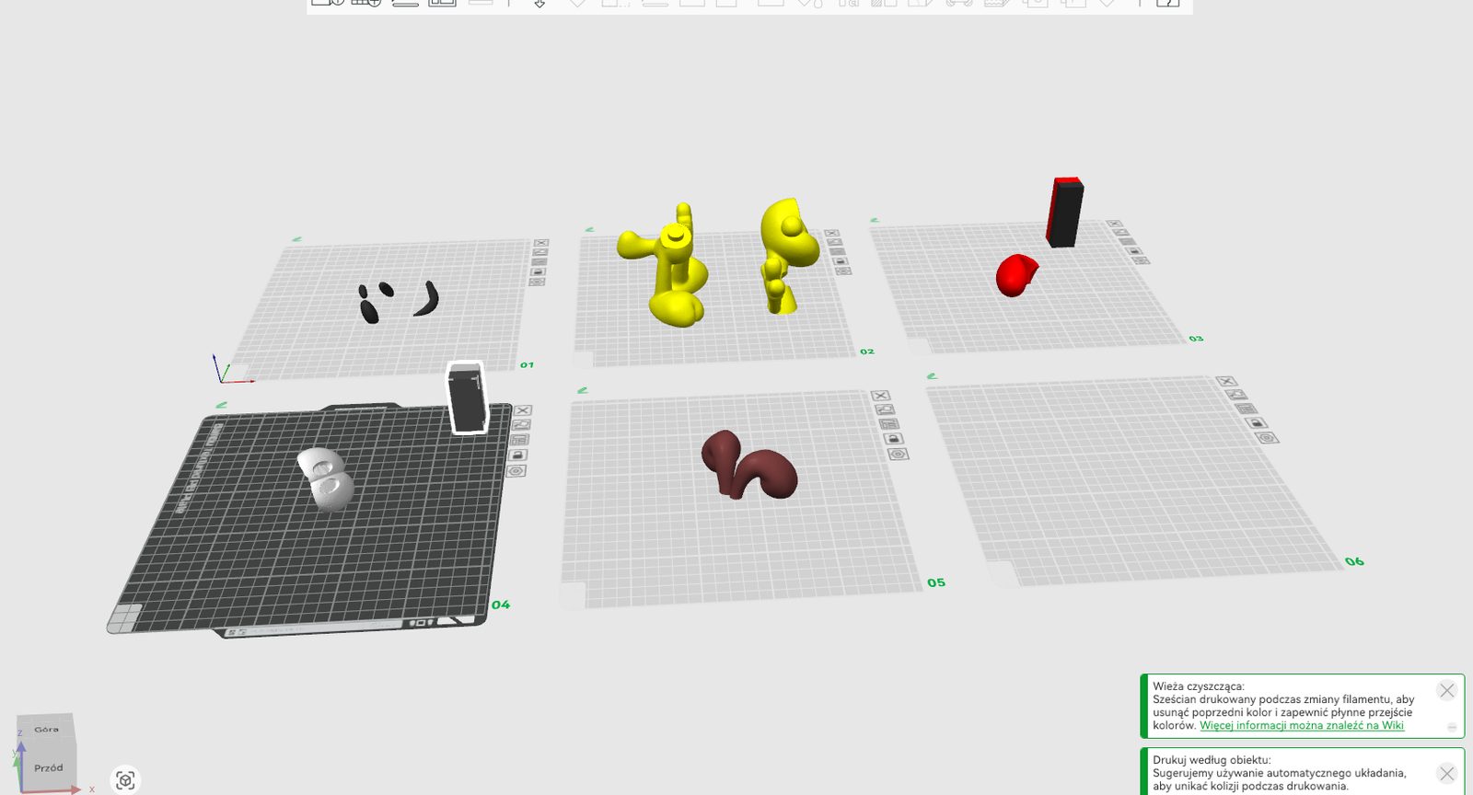This screenshot has width=1473, height=795.
Task: Click the fit-view camera icon near cube
Action: coord(125,780)
